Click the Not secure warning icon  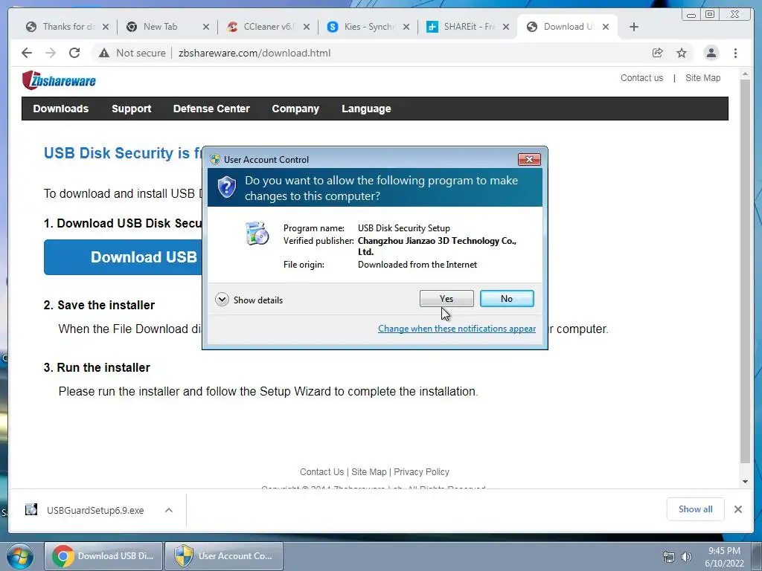(104, 53)
